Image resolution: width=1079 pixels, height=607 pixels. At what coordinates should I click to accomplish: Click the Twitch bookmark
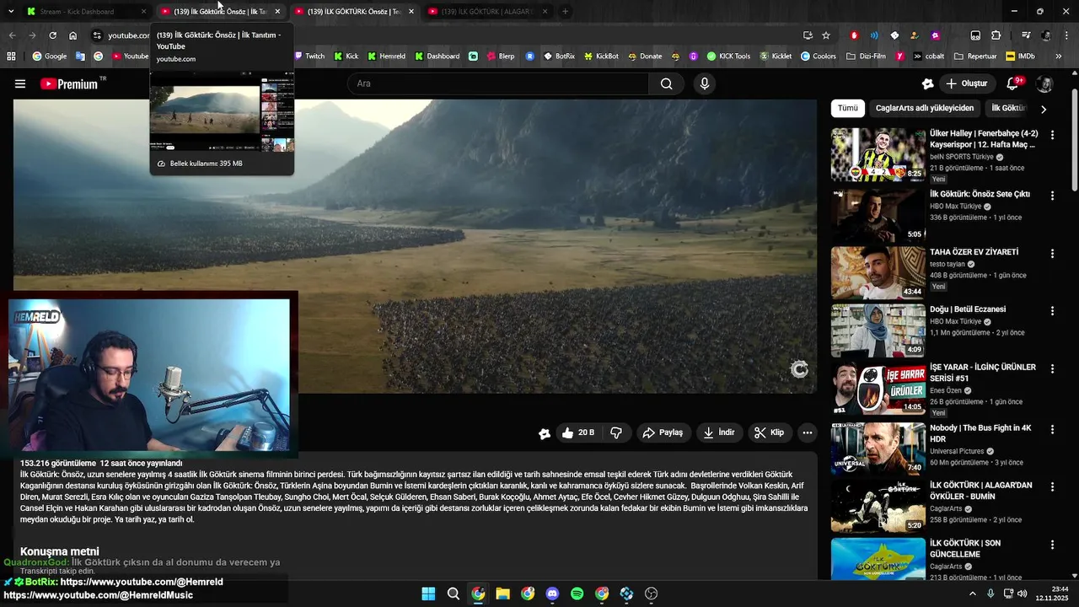click(308, 56)
